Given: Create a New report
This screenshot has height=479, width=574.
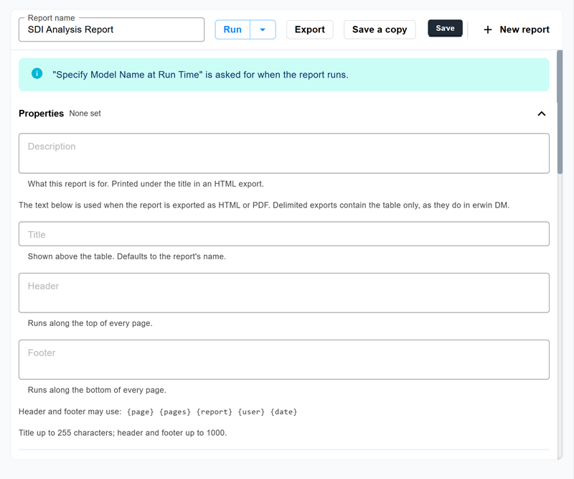Looking at the screenshot, I should pyautogui.click(x=517, y=29).
